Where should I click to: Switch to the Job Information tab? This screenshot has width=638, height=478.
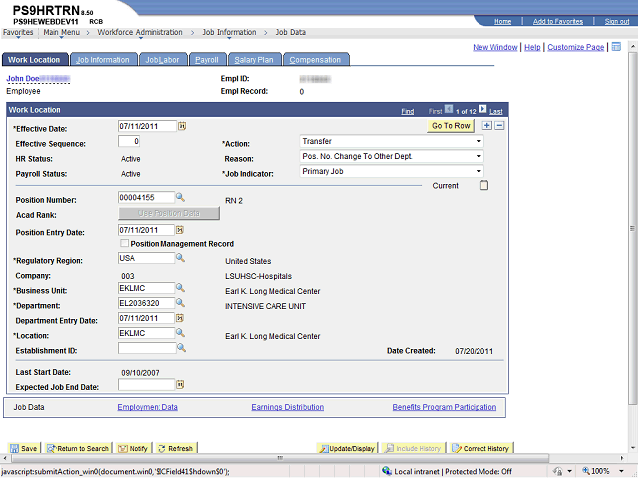point(102,60)
